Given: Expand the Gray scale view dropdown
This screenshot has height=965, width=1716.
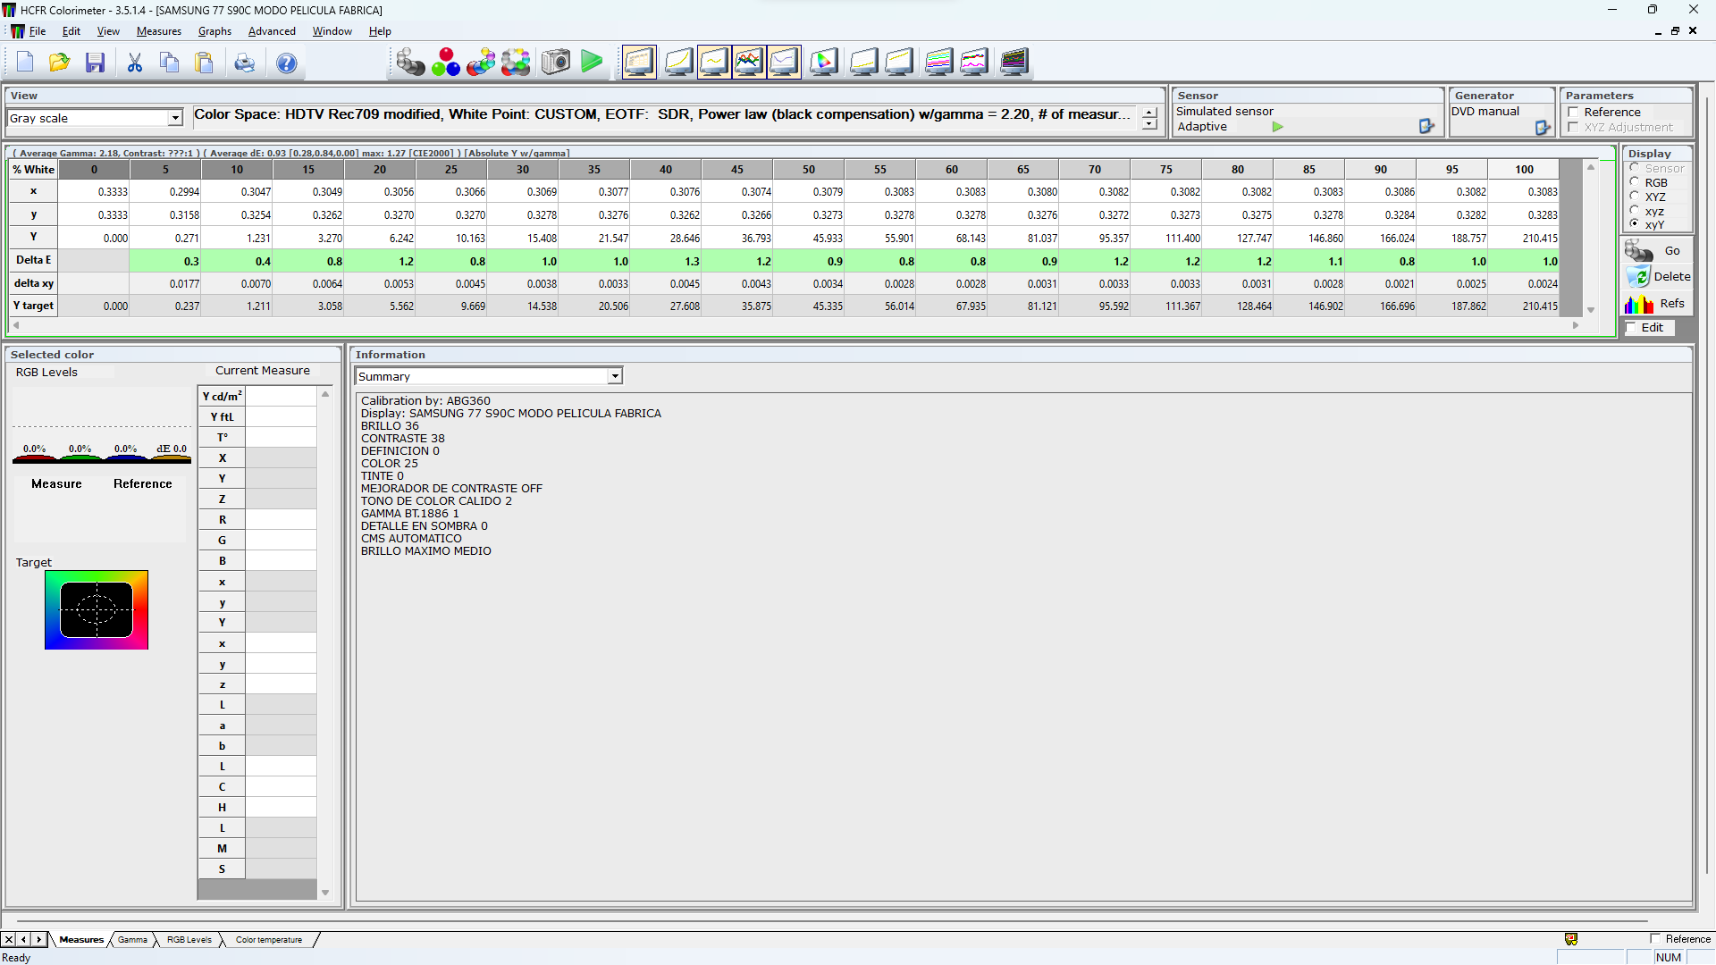Looking at the screenshot, I should 175,118.
